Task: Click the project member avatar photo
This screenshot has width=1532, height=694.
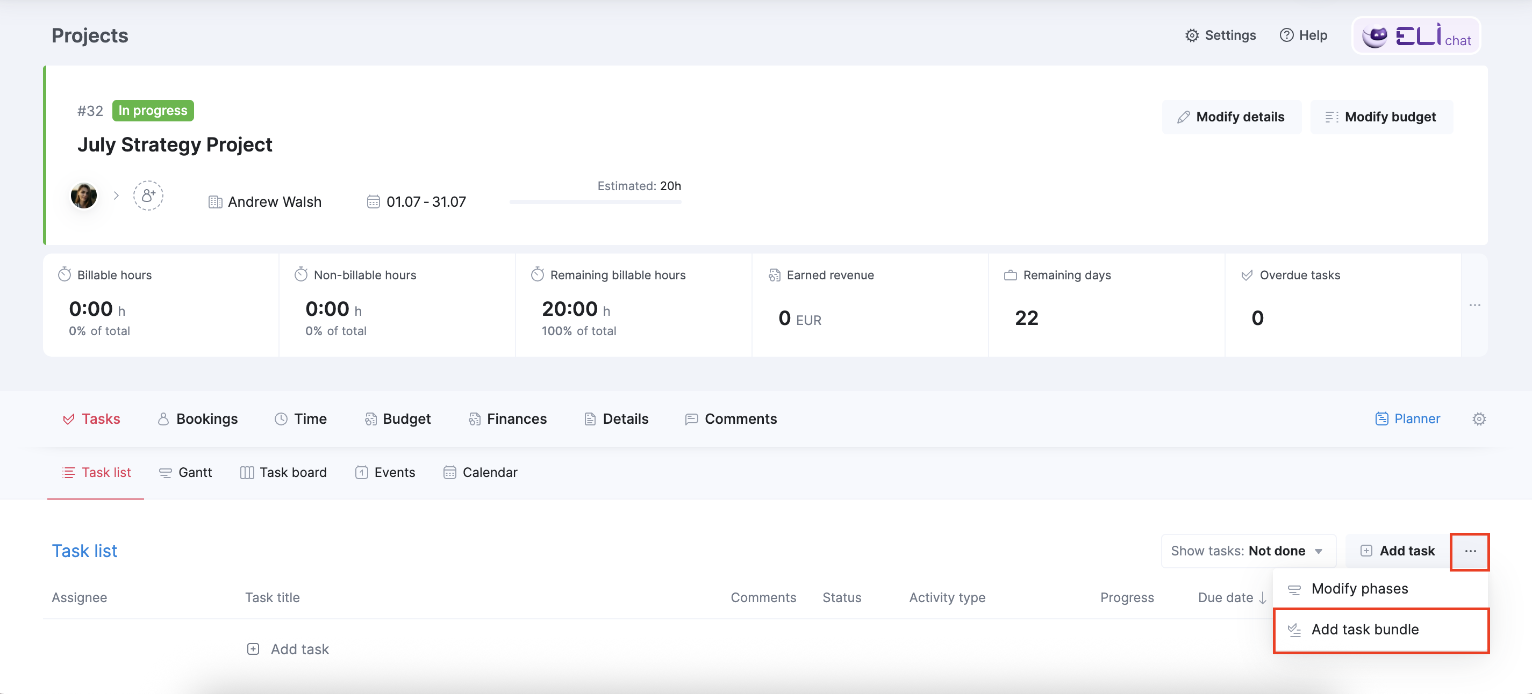Action: [84, 196]
